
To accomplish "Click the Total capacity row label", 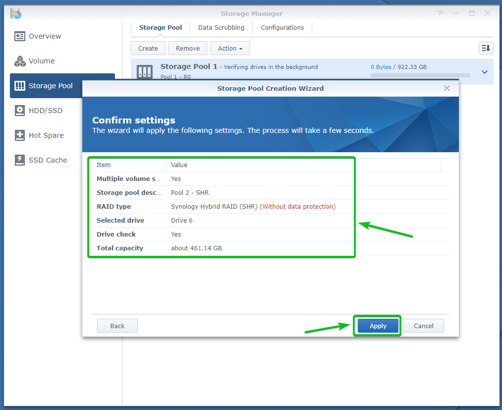I will (x=120, y=248).
